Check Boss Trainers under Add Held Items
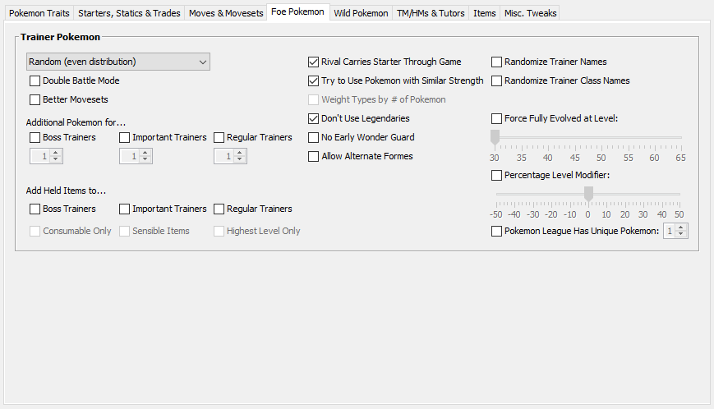This screenshot has height=409, width=714. (35, 209)
